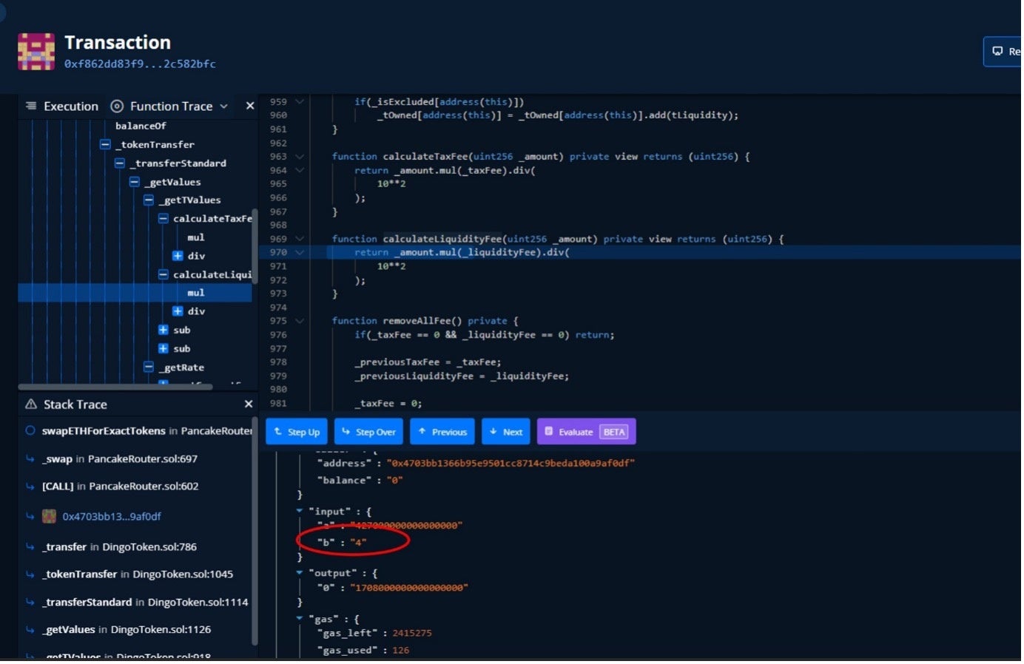This screenshot has width=1024, height=664.
Task: Open the Function Trace dropdown chevron
Action: [x=223, y=106]
